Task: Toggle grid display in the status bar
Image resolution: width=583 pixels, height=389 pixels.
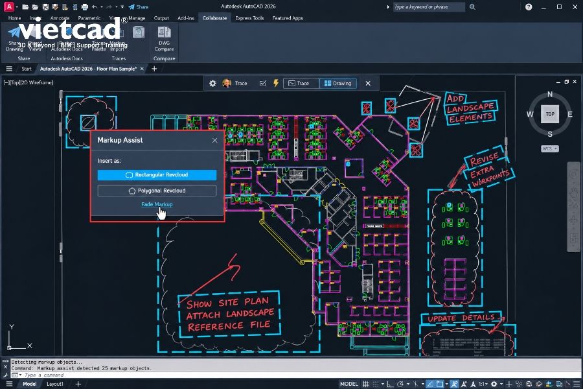Action: (x=366, y=384)
